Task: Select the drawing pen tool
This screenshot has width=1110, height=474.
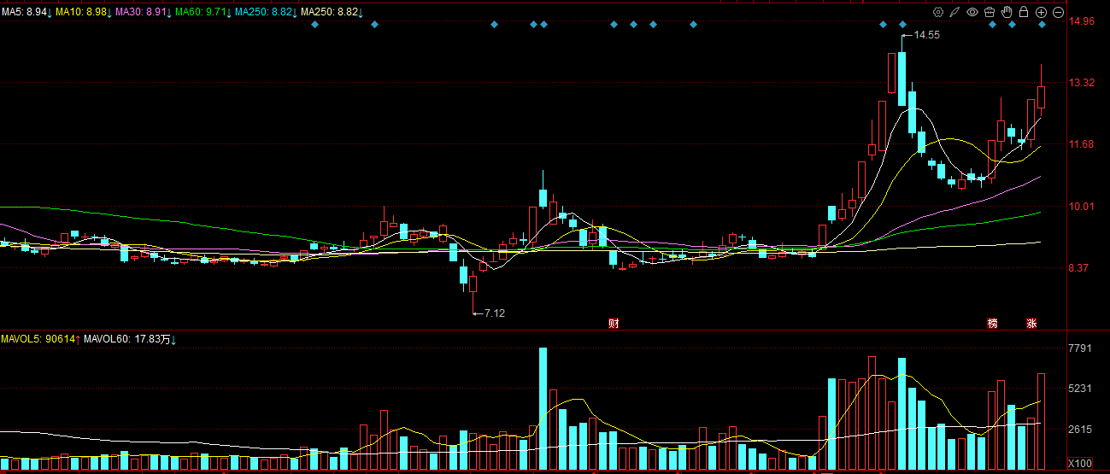Action: point(955,12)
